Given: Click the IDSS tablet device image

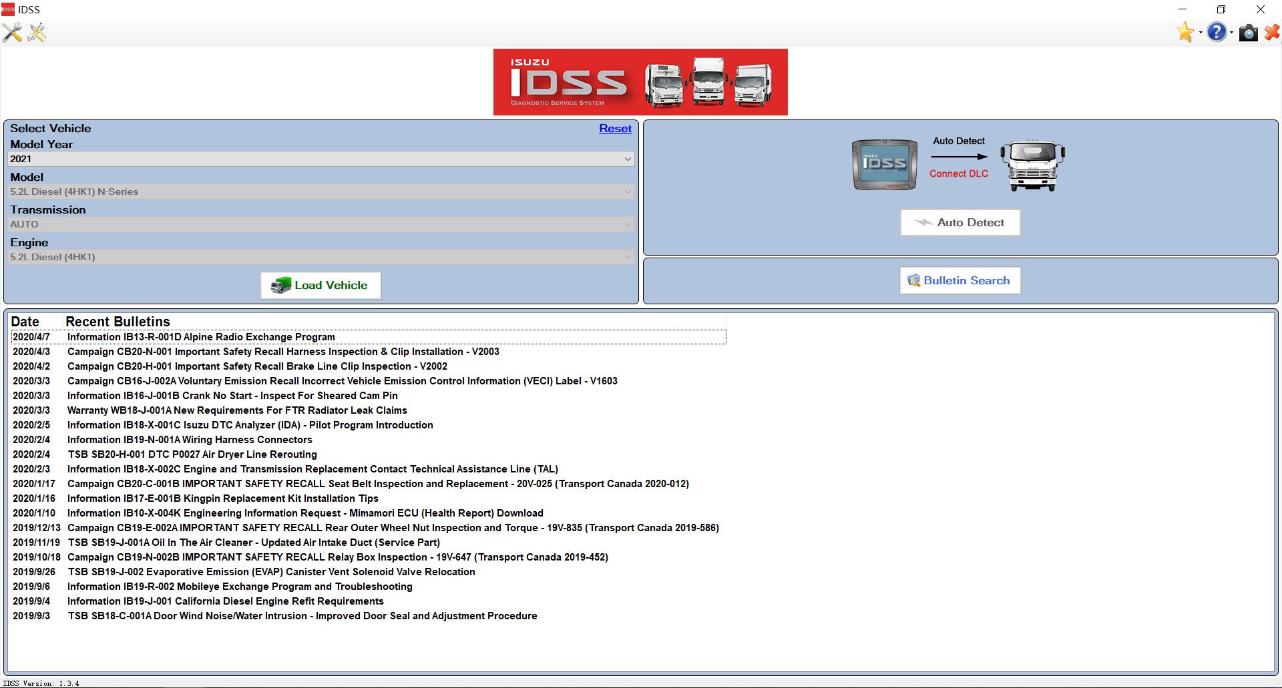Looking at the screenshot, I should point(885,165).
